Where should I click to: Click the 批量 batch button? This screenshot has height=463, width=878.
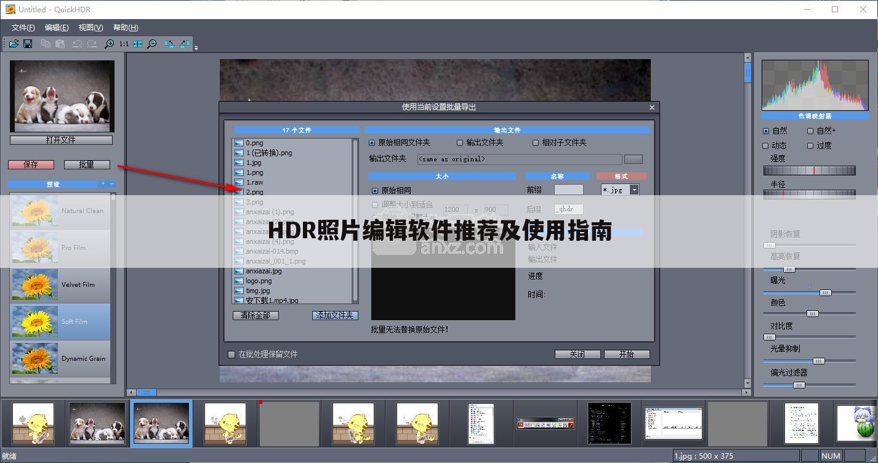click(87, 164)
